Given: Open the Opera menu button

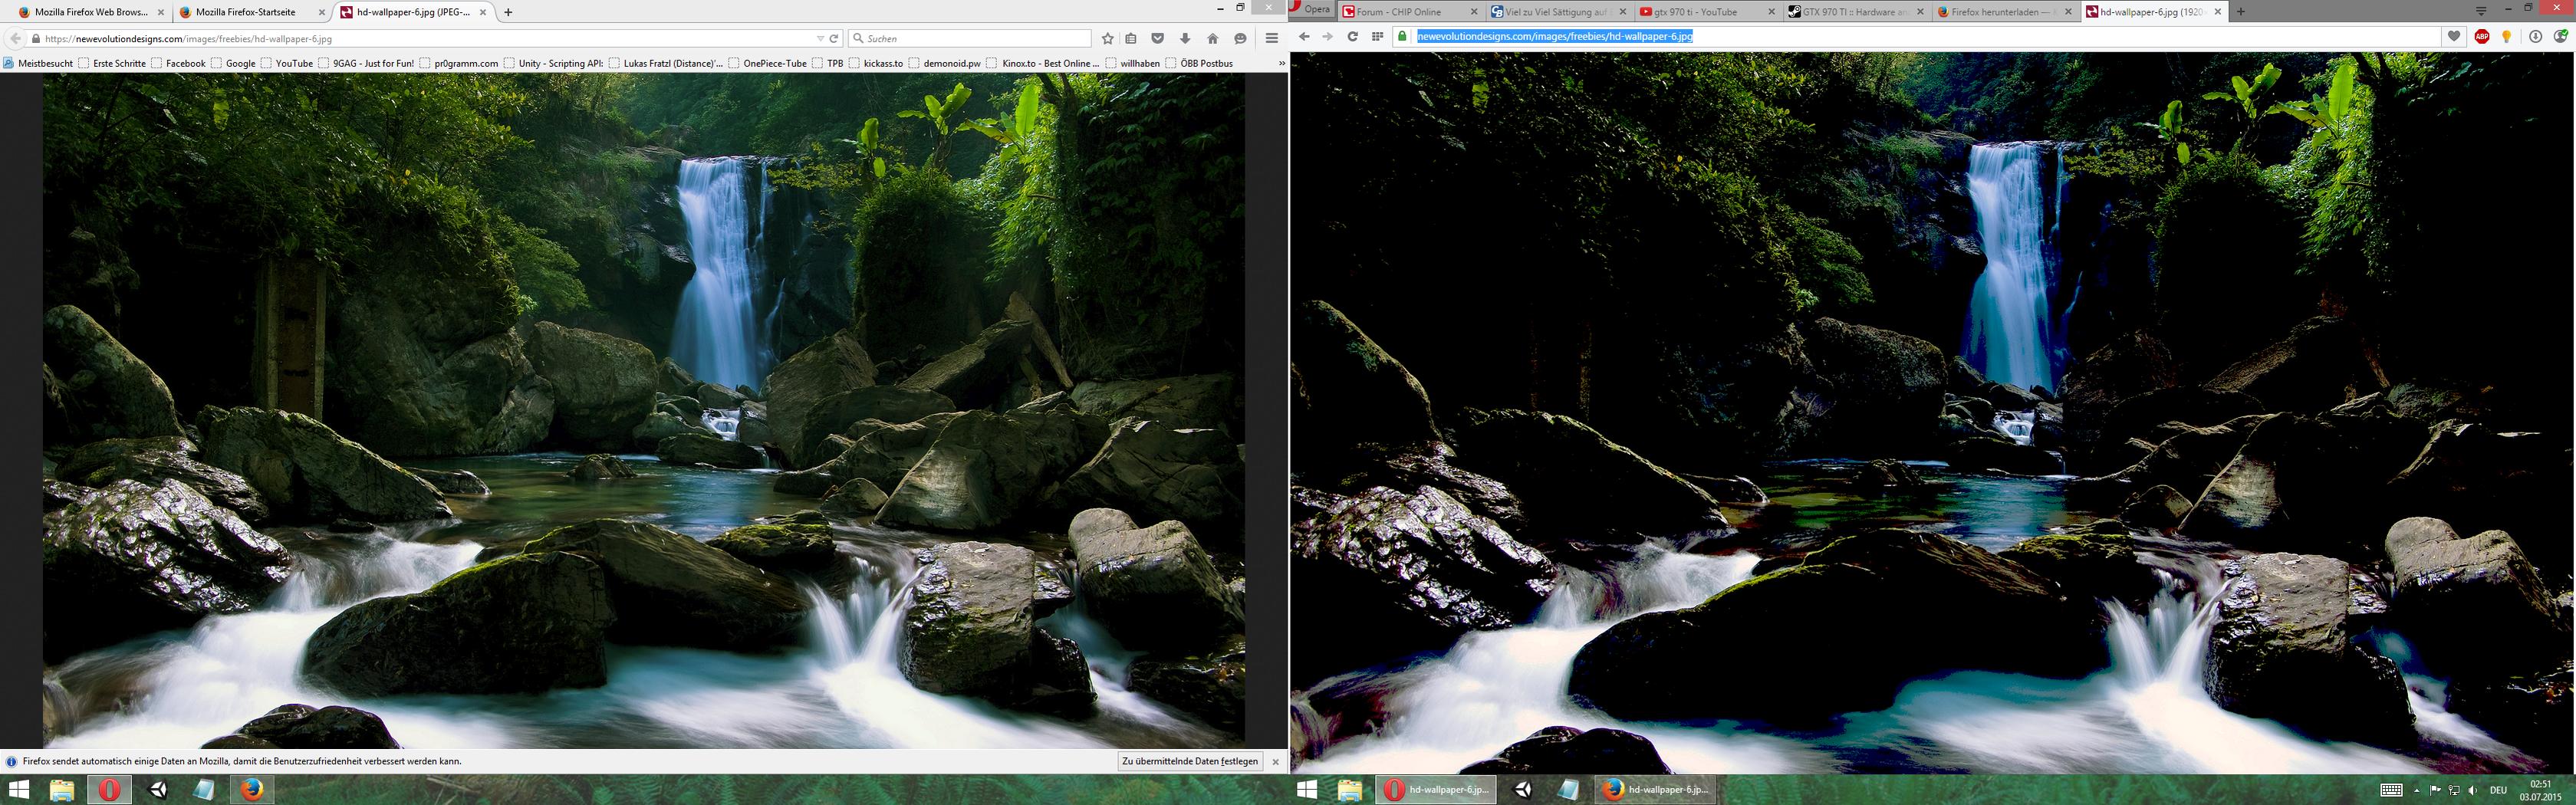Looking at the screenshot, I should (x=1311, y=10).
